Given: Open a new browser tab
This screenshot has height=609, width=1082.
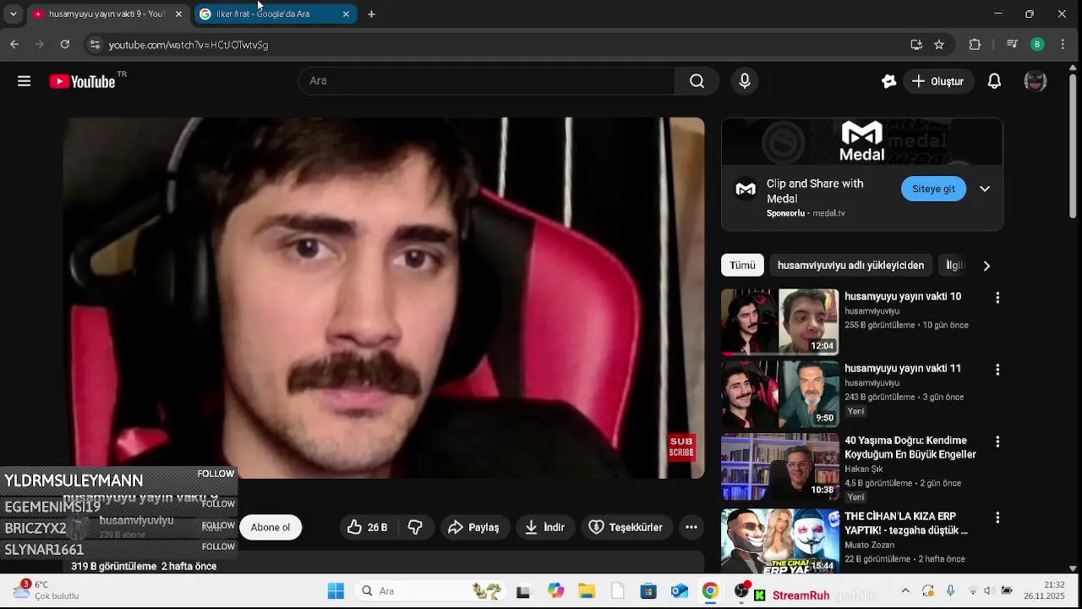Looking at the screenshot, I should point(371,14).
